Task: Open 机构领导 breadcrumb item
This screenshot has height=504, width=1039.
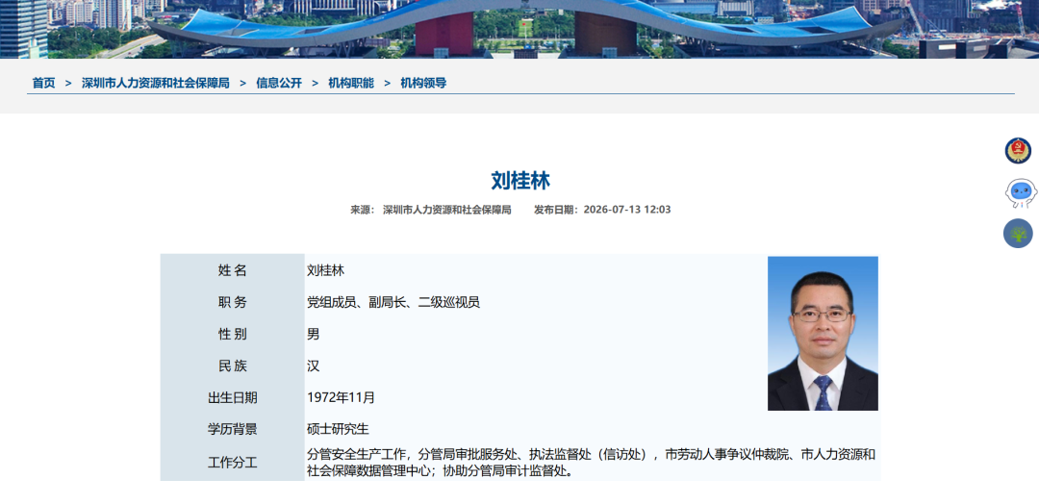Action: tap(423, 83)
